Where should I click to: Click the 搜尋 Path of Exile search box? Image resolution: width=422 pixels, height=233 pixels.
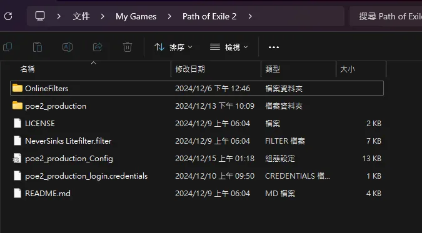(x=386, y=16)
